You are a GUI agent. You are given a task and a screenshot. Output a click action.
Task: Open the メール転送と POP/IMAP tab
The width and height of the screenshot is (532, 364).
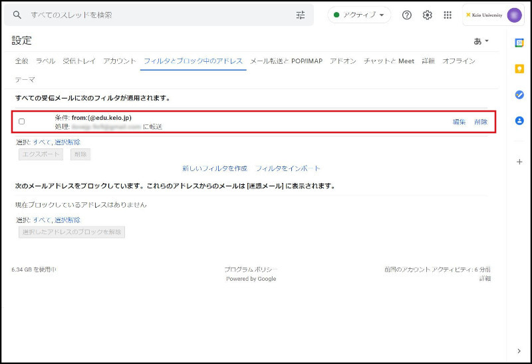tap(286, 61)
